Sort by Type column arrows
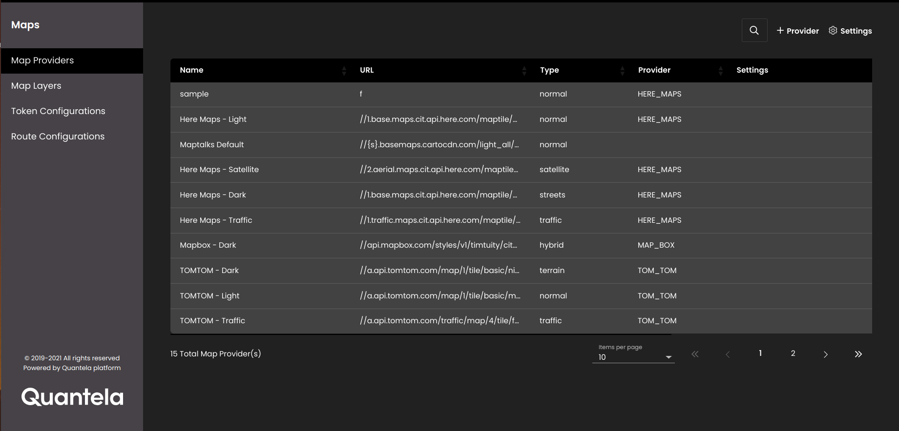 point(622,71)
